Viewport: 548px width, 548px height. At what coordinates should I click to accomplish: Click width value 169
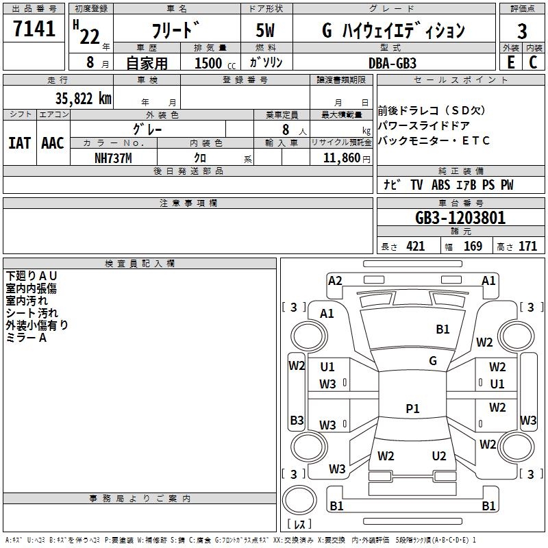(x=473, y=247)
